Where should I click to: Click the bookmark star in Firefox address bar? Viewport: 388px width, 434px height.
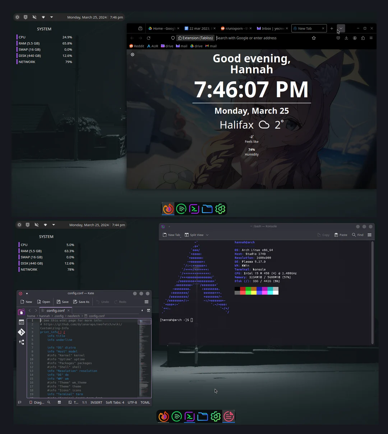click(314, 38)
